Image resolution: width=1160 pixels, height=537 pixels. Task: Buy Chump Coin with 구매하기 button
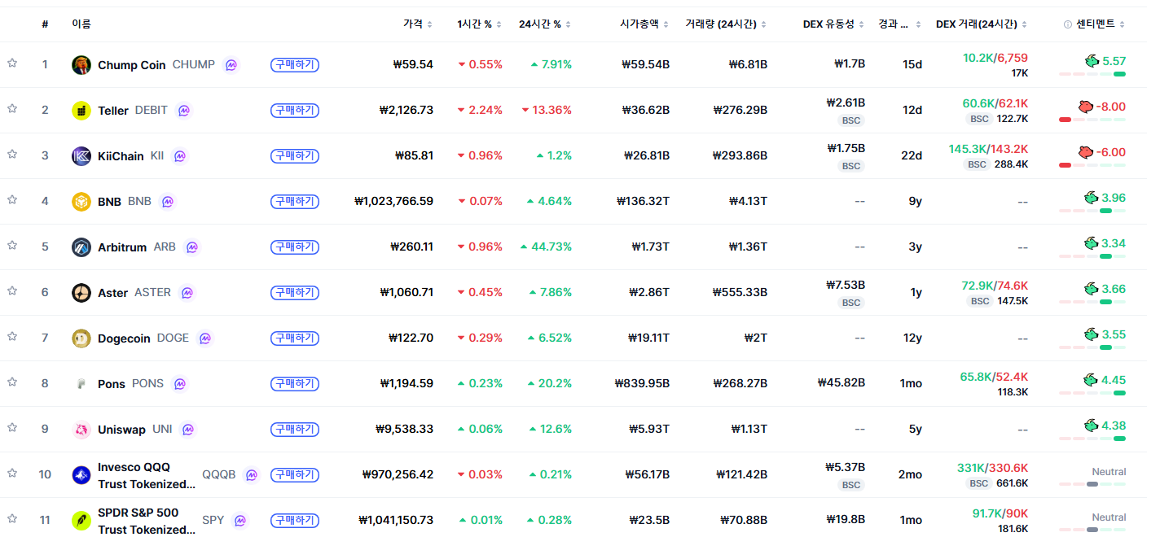coord(295,64)
